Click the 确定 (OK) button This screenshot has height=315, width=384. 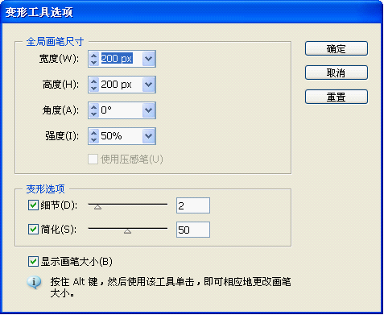click(337, 48)
